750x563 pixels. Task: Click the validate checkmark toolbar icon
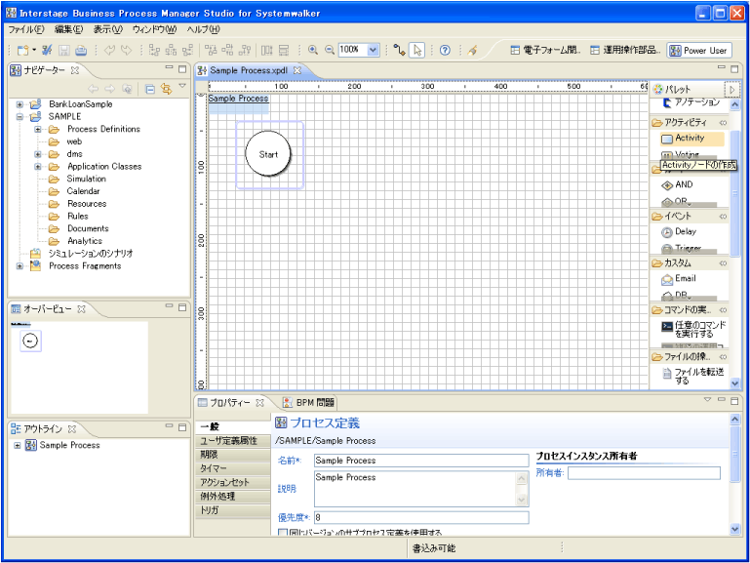point(47,50)
